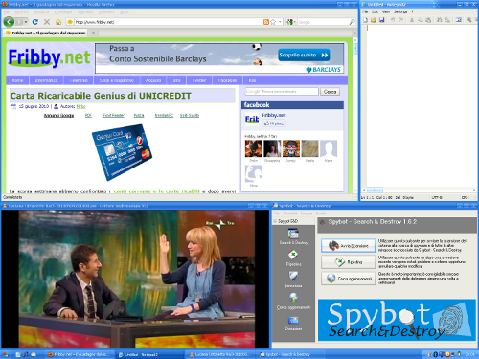Click the Stop loading X icon in Firefox
479x359 pixels.
click(x=47, y=22)
